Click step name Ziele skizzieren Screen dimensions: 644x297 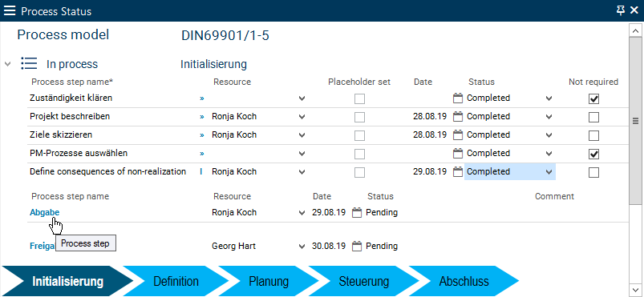point(61,134)
